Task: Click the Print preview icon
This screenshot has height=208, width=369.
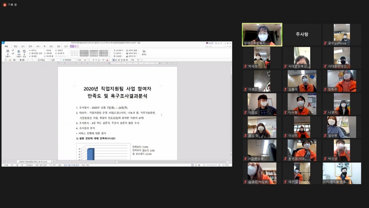Action: (23, 60)
